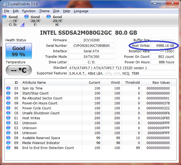
Task: Click the Standard field ATA/ATAPI-7
Action: [x=122, y=68]
